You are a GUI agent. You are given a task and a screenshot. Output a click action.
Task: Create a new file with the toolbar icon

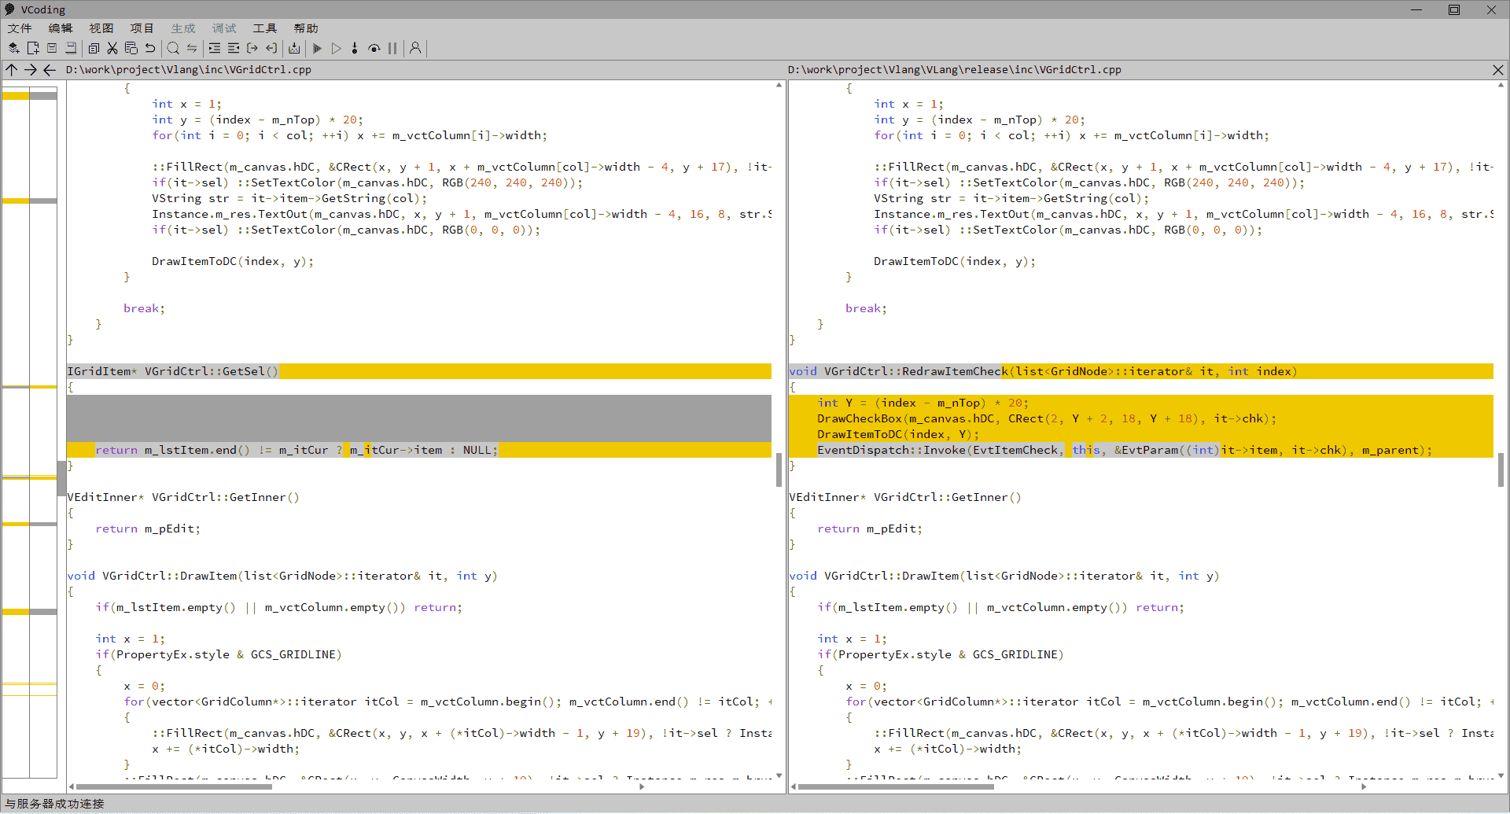(x=33, y=48)
